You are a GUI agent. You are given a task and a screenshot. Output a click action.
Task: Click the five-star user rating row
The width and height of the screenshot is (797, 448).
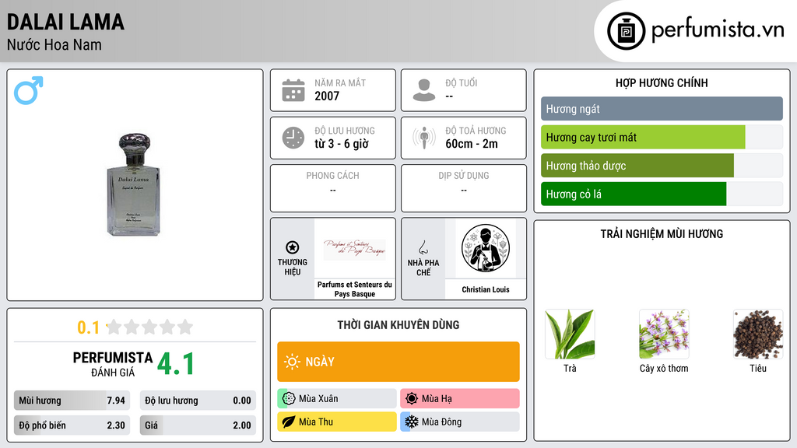click(x=150, y=327)
